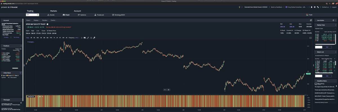The image size is (338, 112).
Task: Select the 3D chart range
Action: click(31, 38)
